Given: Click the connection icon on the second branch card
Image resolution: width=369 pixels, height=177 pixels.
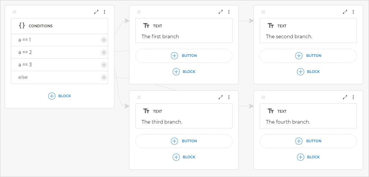Looking at the screenshot, I should (x=345, y=12).
